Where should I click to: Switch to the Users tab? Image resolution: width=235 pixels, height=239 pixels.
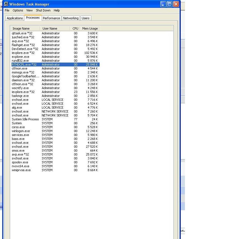pyautogui.click(x=86, y=18)
